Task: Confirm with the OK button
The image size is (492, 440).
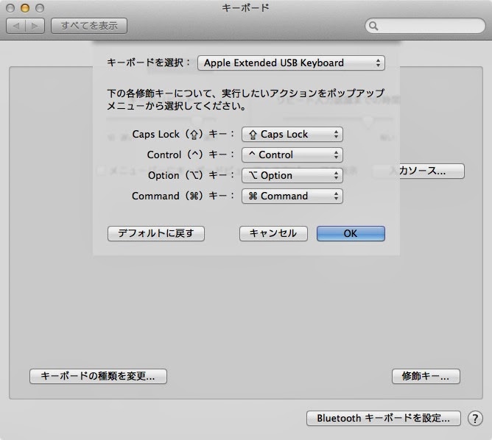Action: (x=351, y=233)
